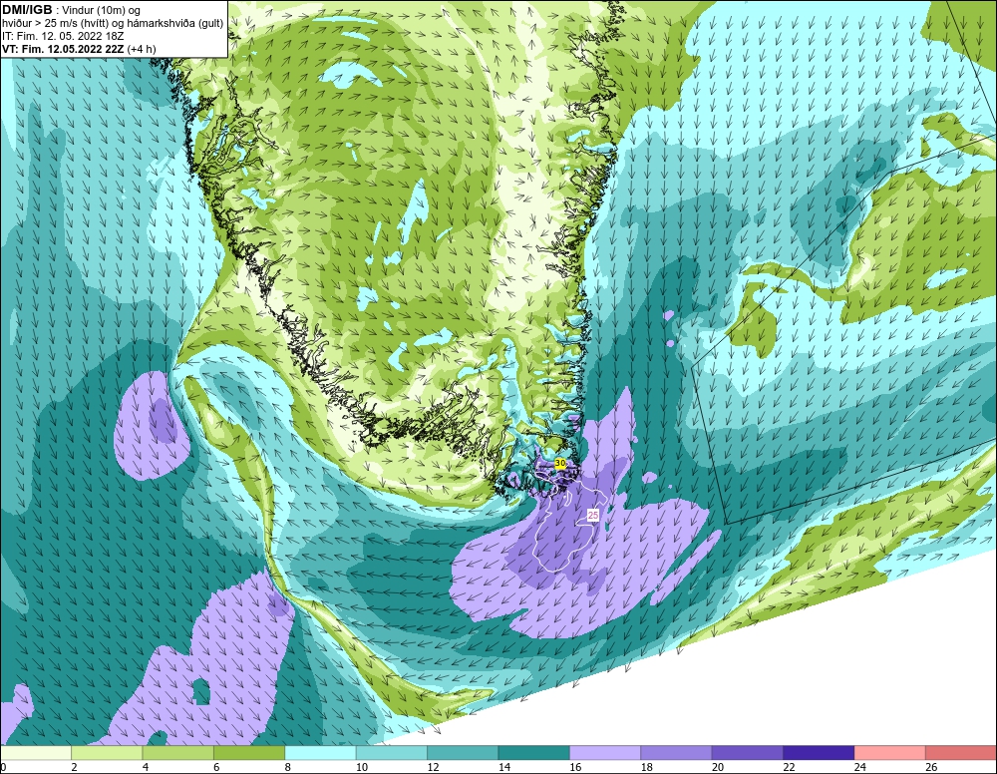Click the 16–18 m/s light purple legend swatch
Screen dimensions: 997x774
pyautogui.click(x=605, y=752)
